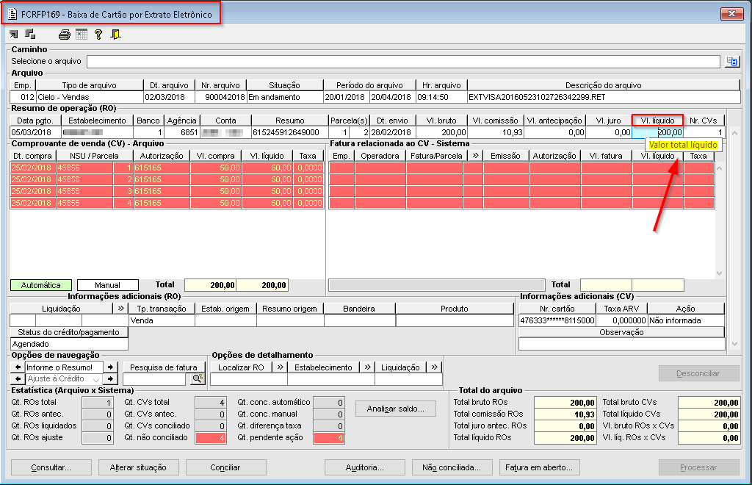This screenshot has height=485, width=752.
Task: Open the Ajuste à Crédito dropdown
Action: pos(96,379)
